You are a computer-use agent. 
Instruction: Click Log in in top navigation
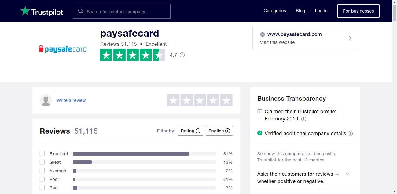click(x=321, y=11)
